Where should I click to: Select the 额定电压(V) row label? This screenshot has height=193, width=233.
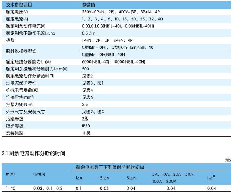[x=17, y=12]
